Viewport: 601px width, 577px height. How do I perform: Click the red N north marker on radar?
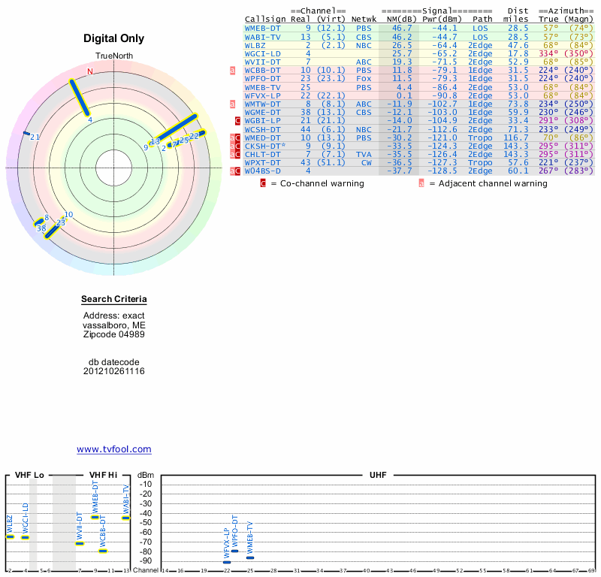click(90, 71)
